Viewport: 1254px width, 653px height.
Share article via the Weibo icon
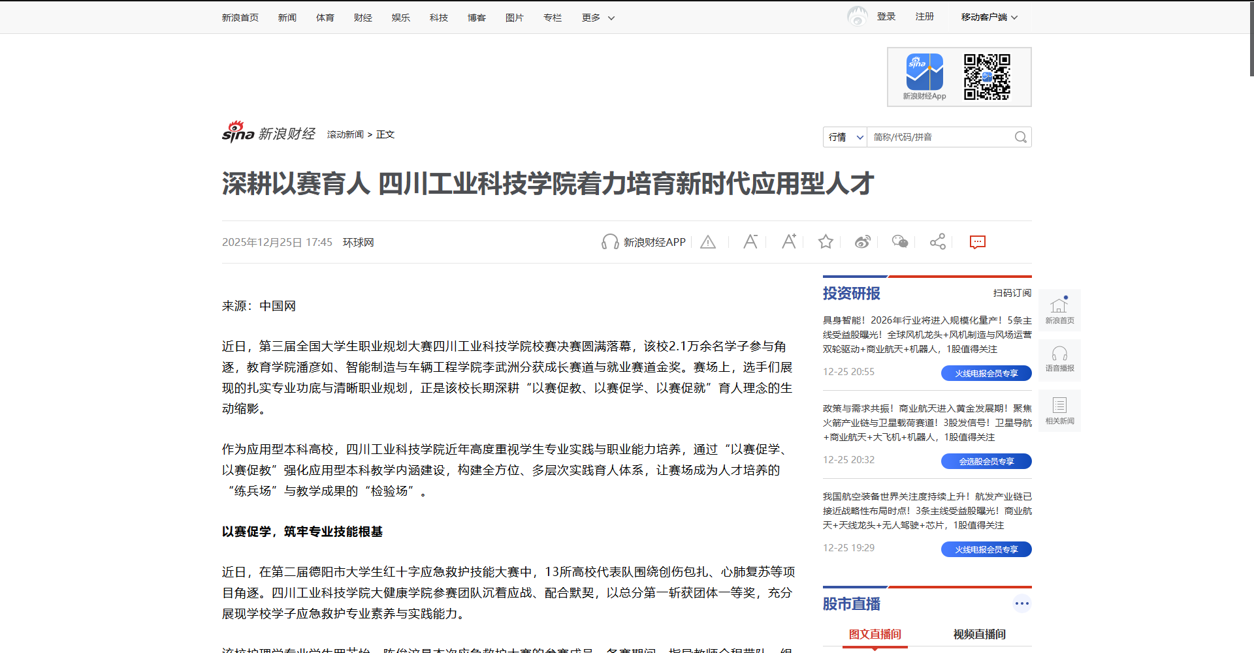(x=863, y=242)
